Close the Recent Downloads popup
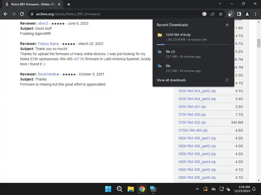Viewport: 261px width, 195px height. [x=227, y=25]
